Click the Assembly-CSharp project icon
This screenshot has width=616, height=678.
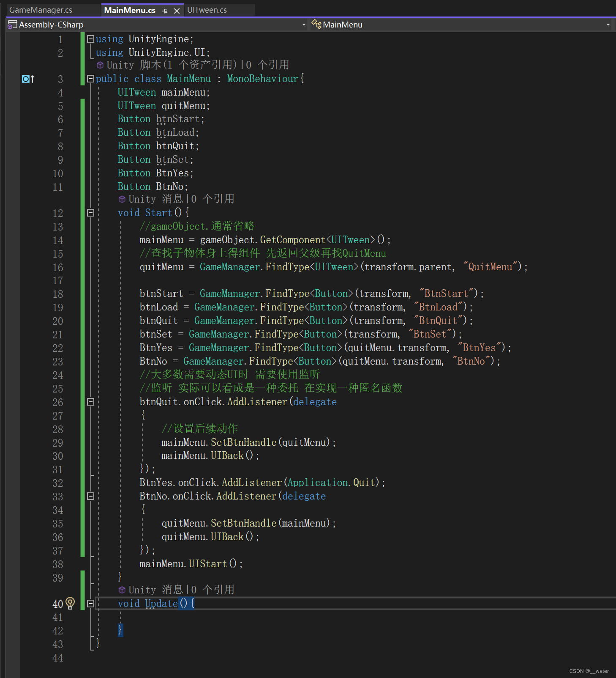(x=12, y=25)
